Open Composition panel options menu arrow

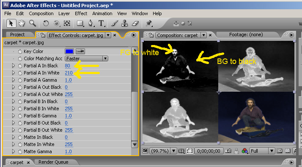(291, 35)
